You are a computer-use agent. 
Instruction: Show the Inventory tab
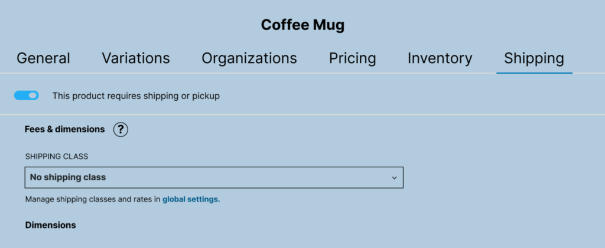[x=440, y=58]
